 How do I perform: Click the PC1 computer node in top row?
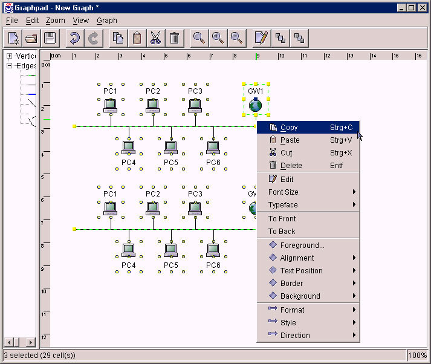tap(110, 105)
